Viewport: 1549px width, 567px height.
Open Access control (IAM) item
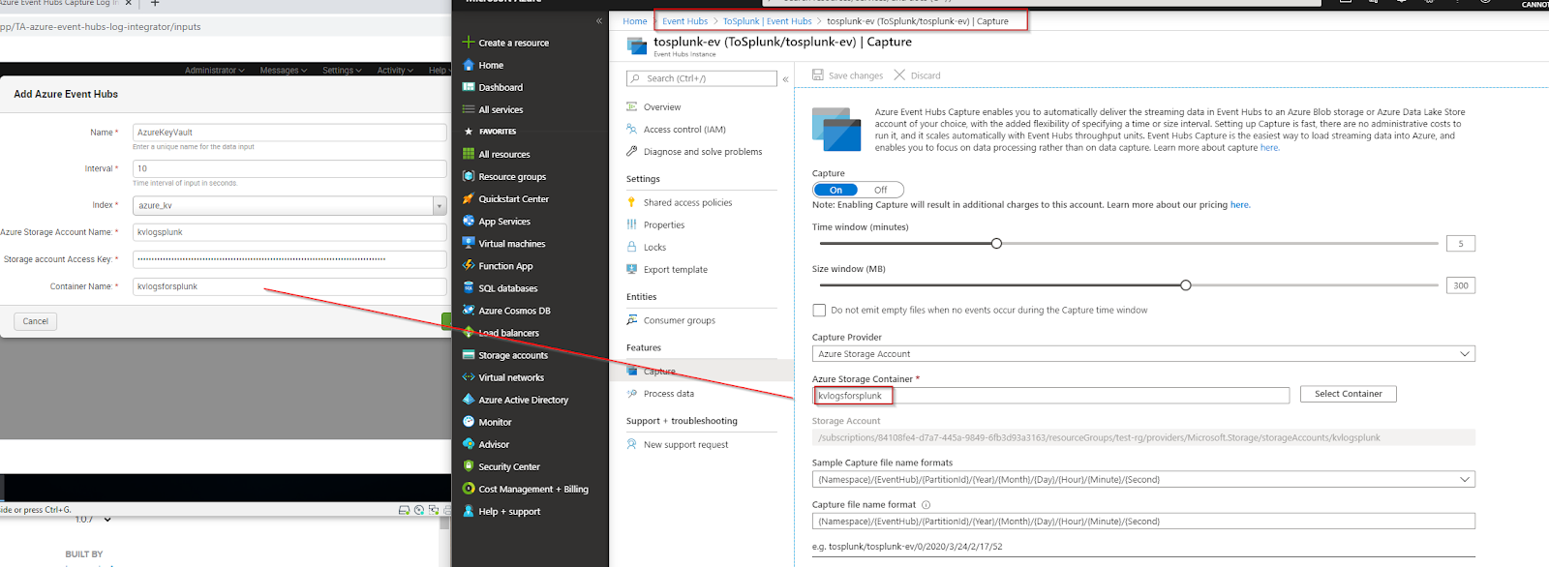684,130
